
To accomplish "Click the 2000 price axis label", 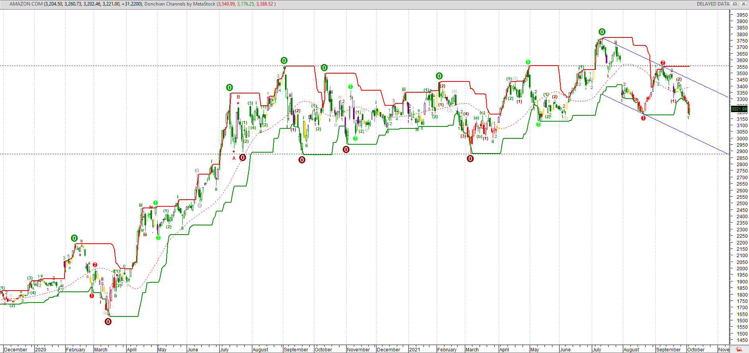I will (742, 269).
